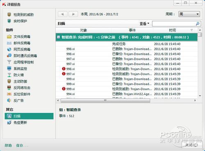Screen dimensions: 205x151
Task: Click the 网页反病毒 globe icon
Action: (9, 49)
